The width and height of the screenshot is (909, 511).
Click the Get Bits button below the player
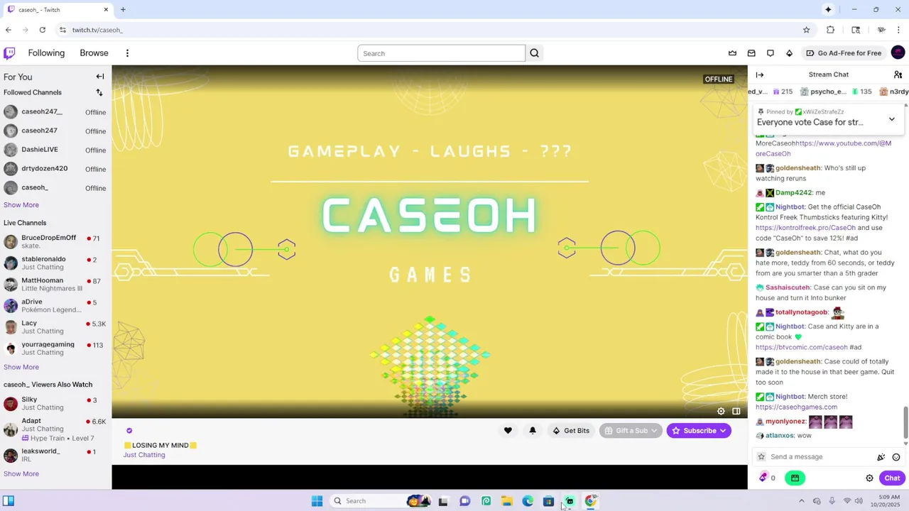(571, 431)
